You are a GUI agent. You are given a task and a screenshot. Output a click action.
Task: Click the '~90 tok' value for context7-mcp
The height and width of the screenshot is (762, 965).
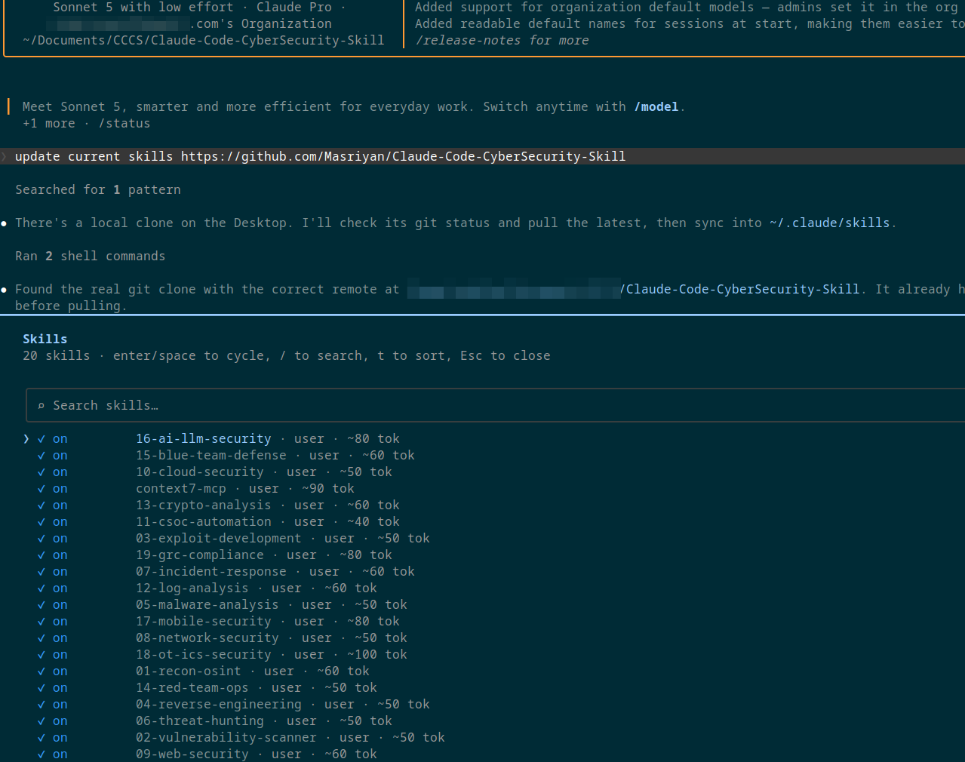[328, 489]
